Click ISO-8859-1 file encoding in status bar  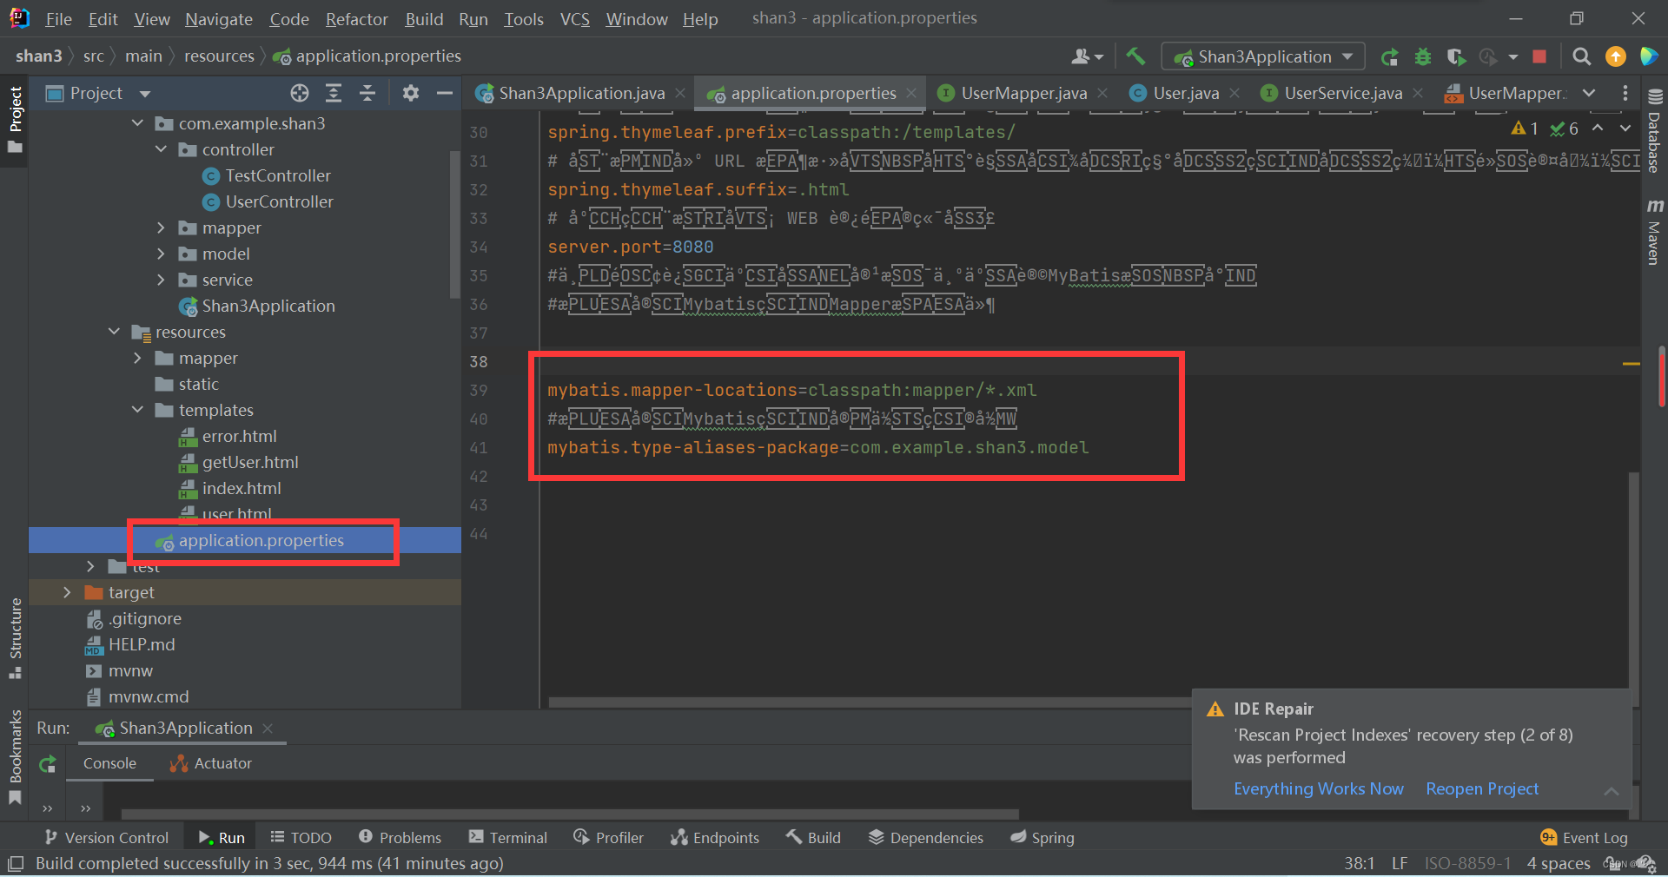click(1467, 863)
